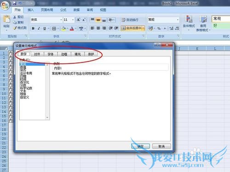The width and height of the screenshot is (230, 172).
Task: Open number format dropdown 常规
Action: [x=178, y=20]
